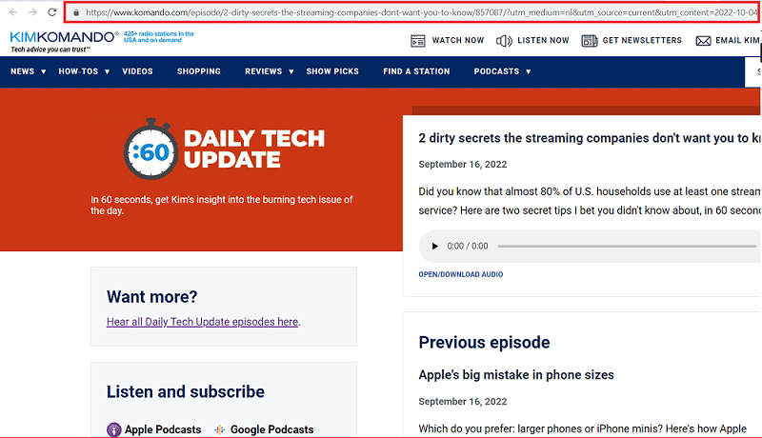Click the Email Kim envelope icon

703,41
